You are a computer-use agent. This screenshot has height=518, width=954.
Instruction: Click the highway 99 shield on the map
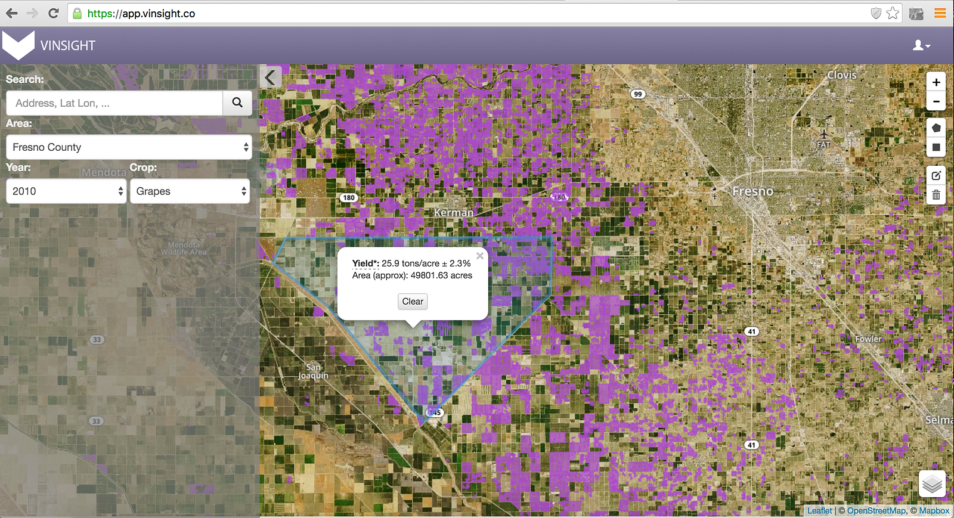click(x=638, y=94)
